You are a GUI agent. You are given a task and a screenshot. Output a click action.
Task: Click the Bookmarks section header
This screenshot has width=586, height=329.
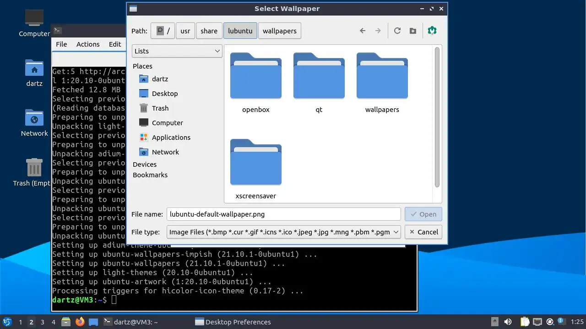150,175
